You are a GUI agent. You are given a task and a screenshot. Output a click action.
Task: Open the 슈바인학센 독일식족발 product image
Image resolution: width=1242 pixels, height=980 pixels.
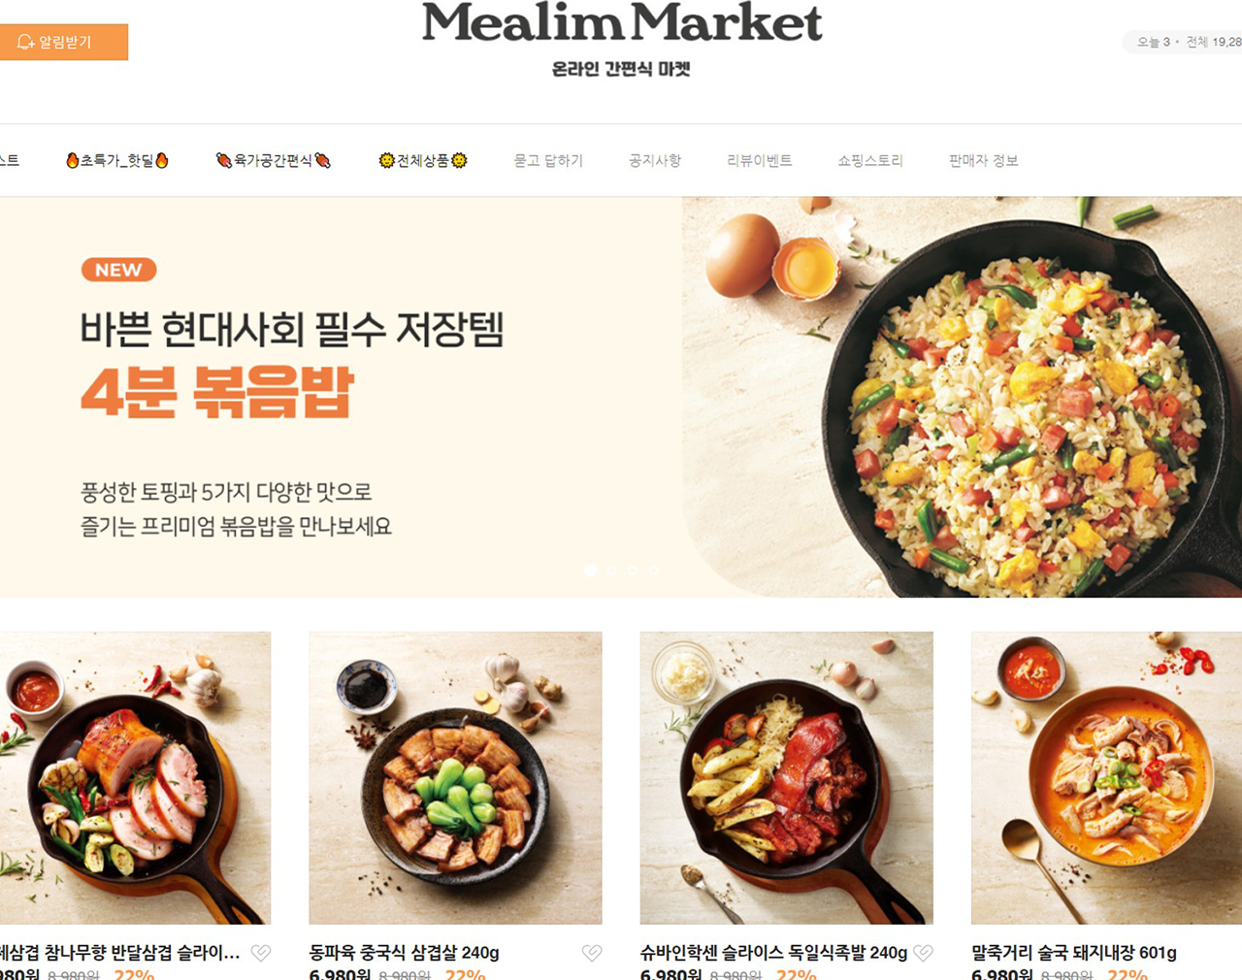pyautogui.click(x=787, y=778)
